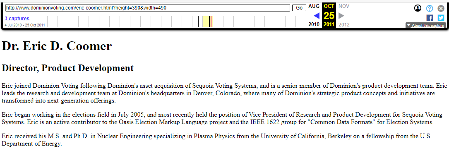Open the blue help question mark icon
The width and height of the screenshot is (449, 153).
click(x=430, y=8)
